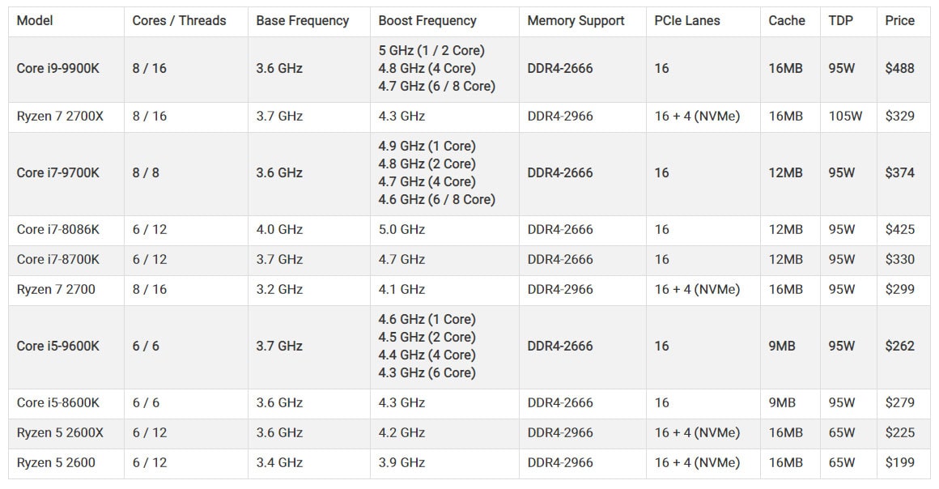The image size is (939, 489).
Task: Click the 8 / 8 cores cell
Action: [146, 172]
